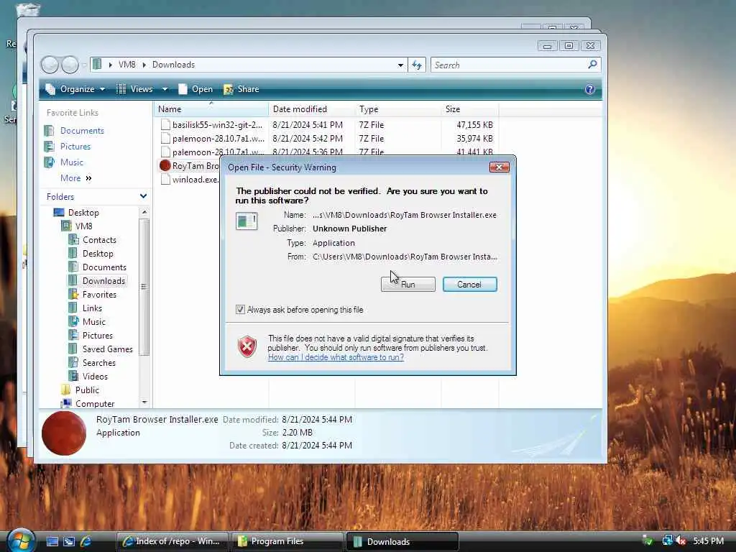Select basilisk55-win32-git file icon
The height and width of the screenshot is (552, 736).
pyautogui.click(x=165, y=125)
